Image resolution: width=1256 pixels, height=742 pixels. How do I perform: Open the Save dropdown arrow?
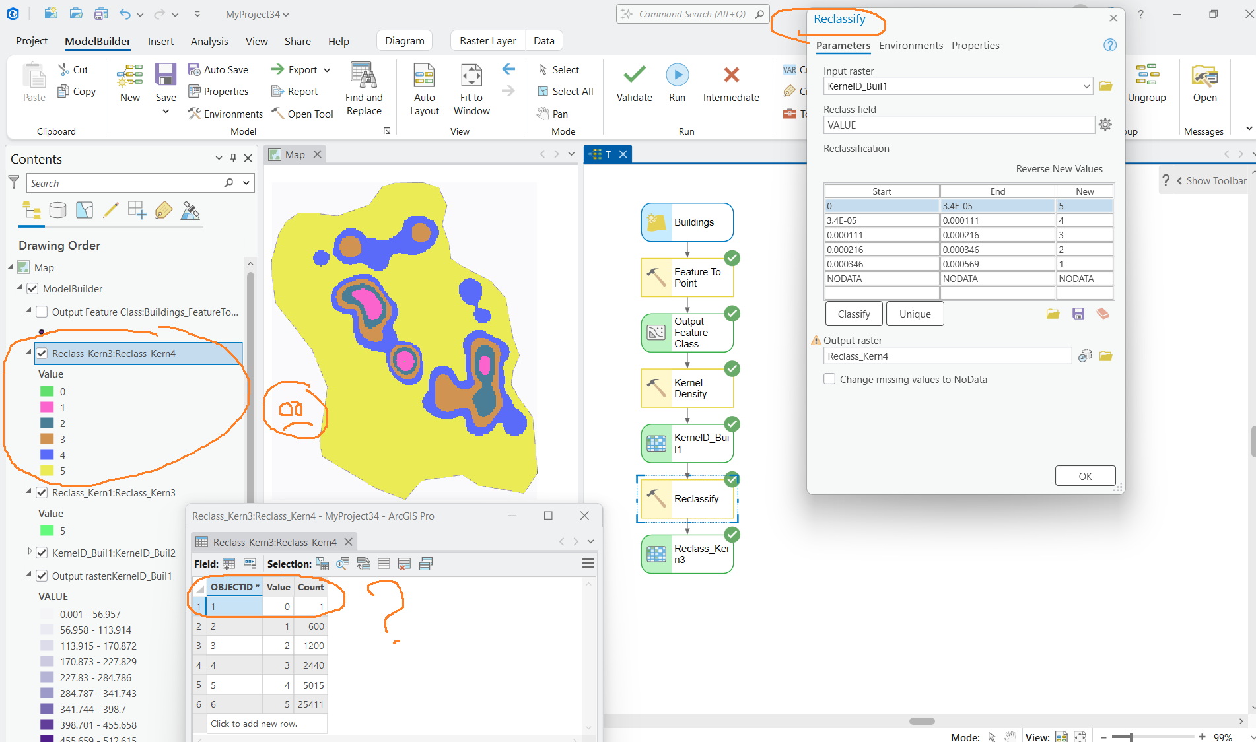(x=166, y=111)
